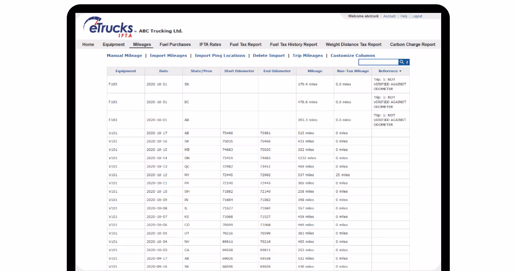Sort by the Non-Tax Mileage column header

(353, 71)
